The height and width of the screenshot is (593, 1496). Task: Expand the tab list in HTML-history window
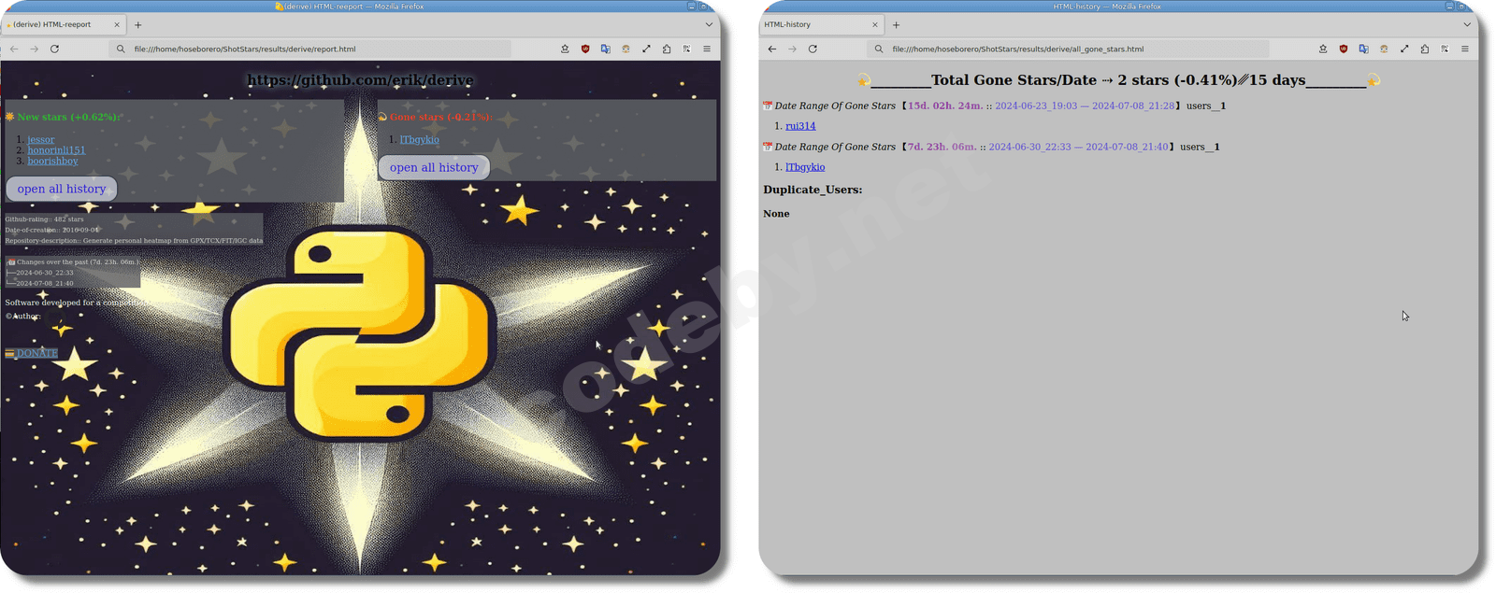coord(1467,24)
